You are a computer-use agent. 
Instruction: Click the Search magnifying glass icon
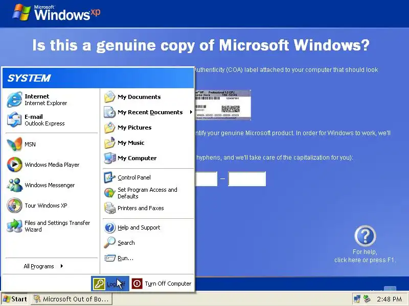[x=109, y=243]
